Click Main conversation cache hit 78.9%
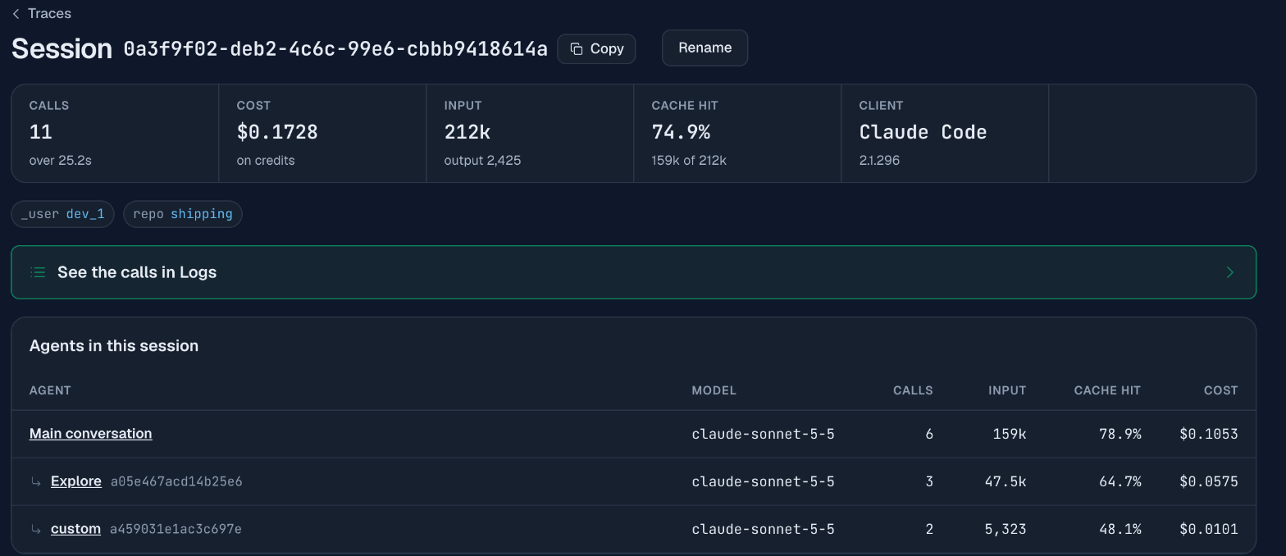This screenshot has height=556, width=1286. tap(1120, 434)
